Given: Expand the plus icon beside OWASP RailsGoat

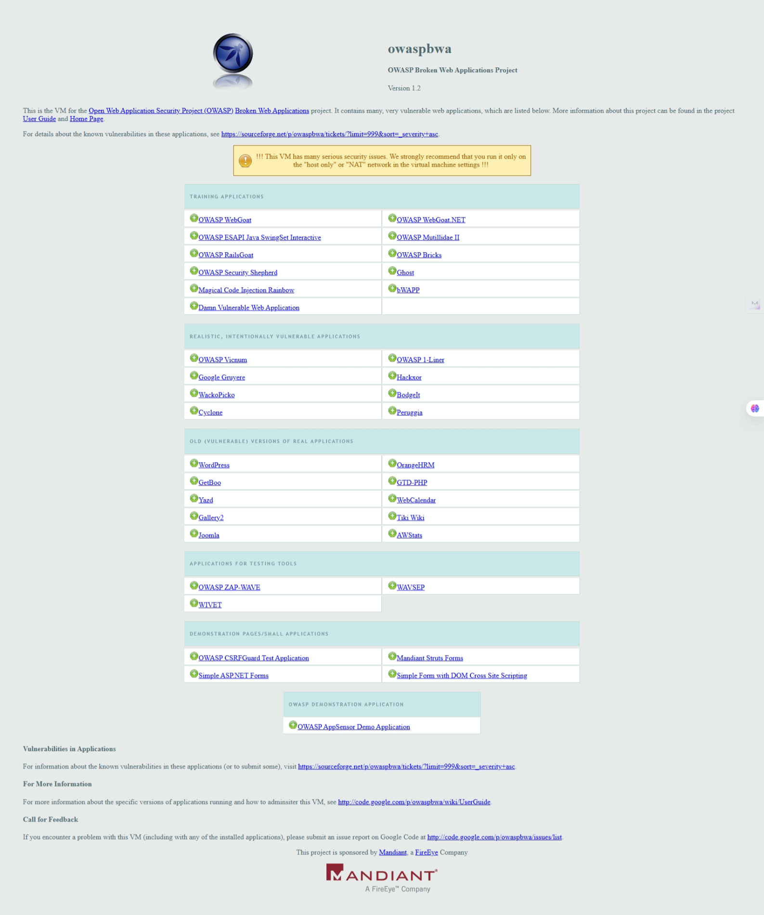Looking at the screenshot, I should click(x=194, y=253).
